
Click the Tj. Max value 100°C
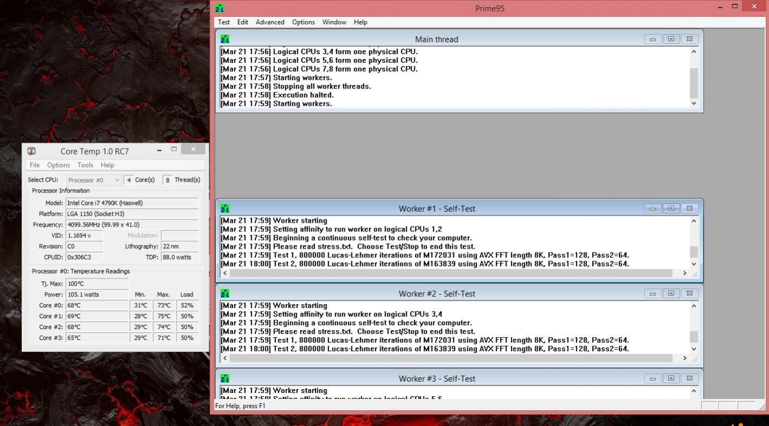97,283
